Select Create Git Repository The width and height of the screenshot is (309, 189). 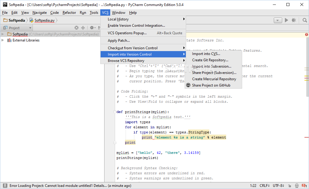tap(213, 60)
